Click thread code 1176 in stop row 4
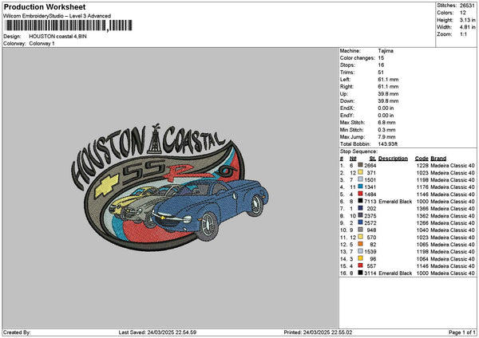Image resolution: width=479 pixels, height=338 pixels. (x=422, y=187)
